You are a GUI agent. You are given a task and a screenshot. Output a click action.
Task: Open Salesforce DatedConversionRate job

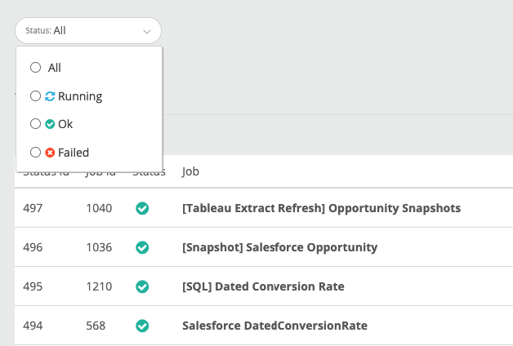point(274,326)
